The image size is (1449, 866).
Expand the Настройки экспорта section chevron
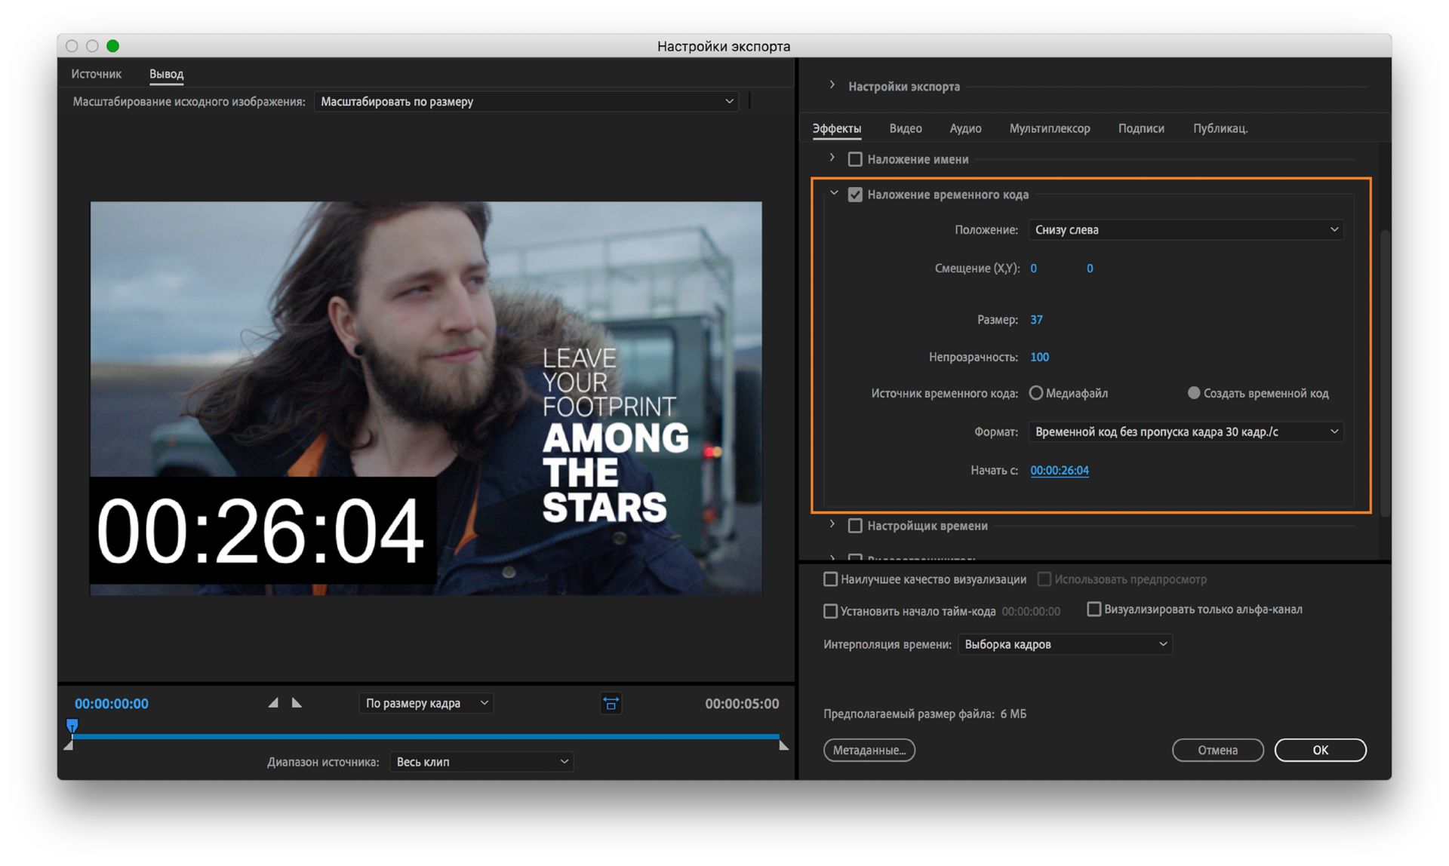[x=832, y=86]
